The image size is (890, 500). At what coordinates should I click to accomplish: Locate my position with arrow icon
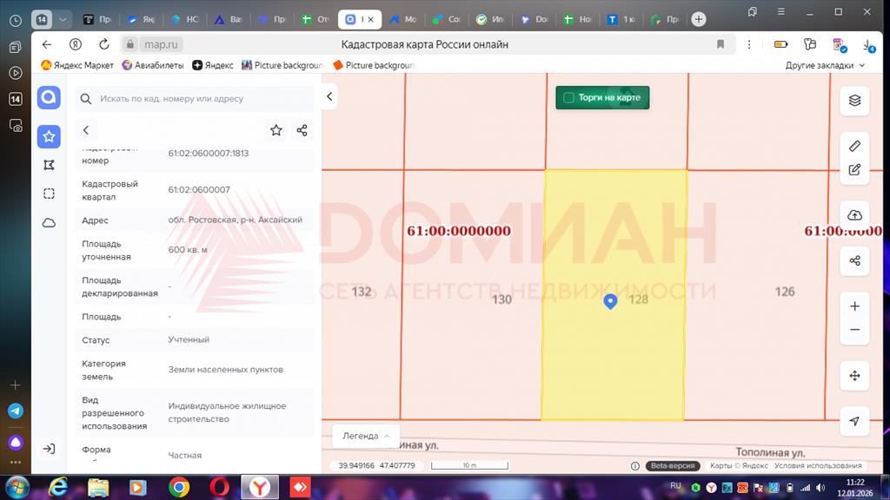(854, 421)
